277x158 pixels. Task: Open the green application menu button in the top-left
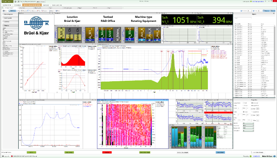[x=7, y=1]
